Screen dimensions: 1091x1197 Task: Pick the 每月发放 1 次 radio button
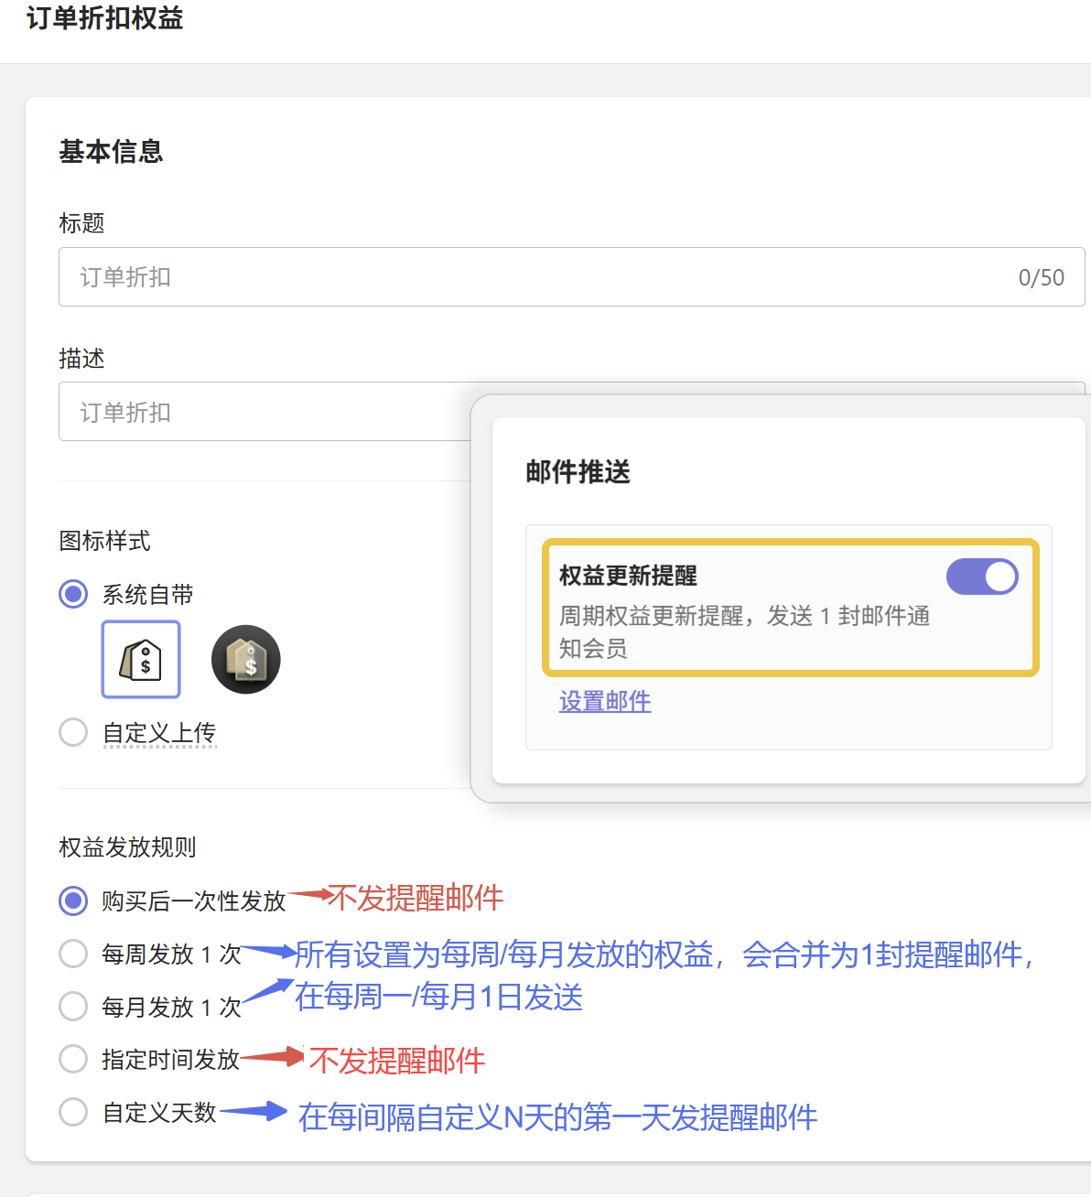pyautogui.click(x=73, y=1007)
